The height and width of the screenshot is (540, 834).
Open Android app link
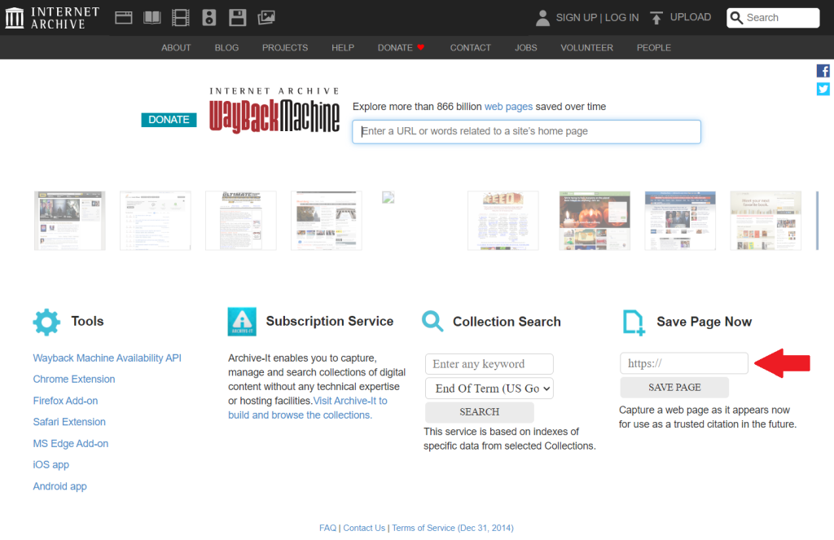pos(59,486)
